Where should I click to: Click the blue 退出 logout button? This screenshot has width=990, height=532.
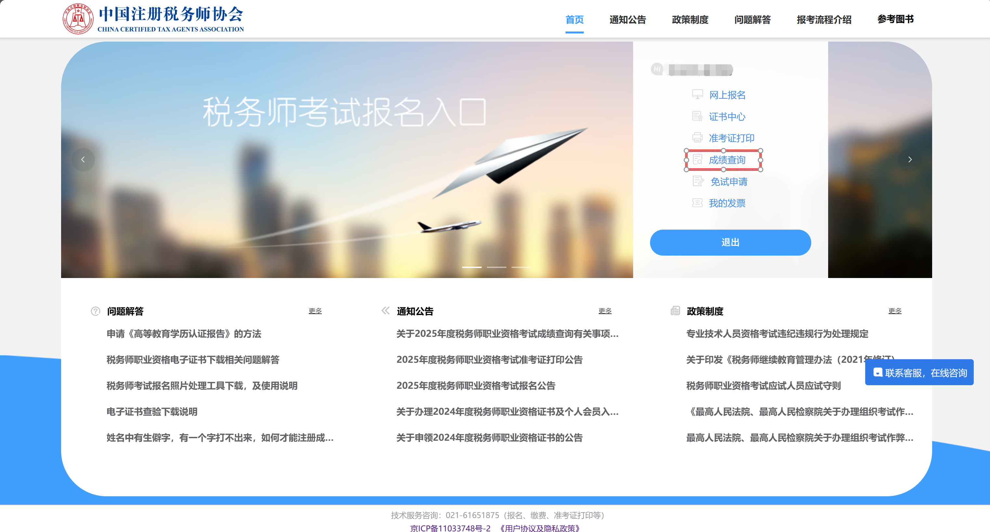coord(730,242)
